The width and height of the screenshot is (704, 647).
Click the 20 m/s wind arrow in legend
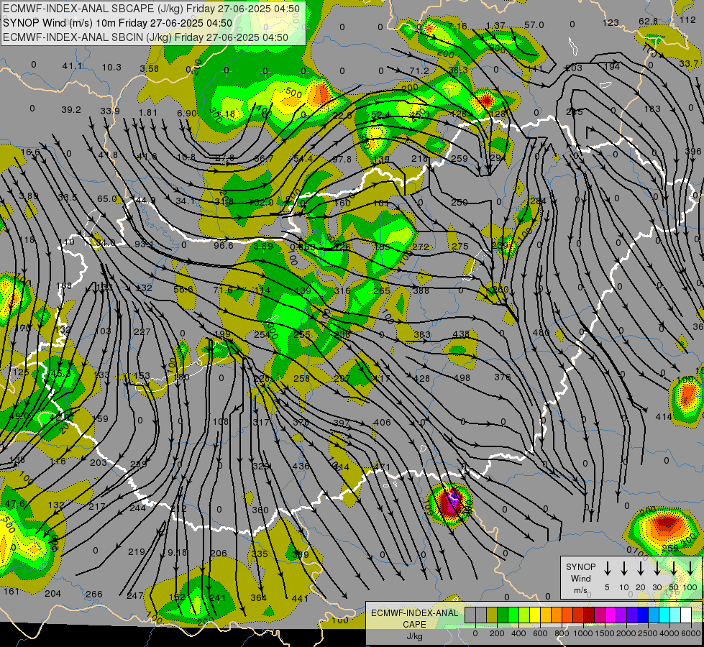pyautogui.click(x=640, y=569)
